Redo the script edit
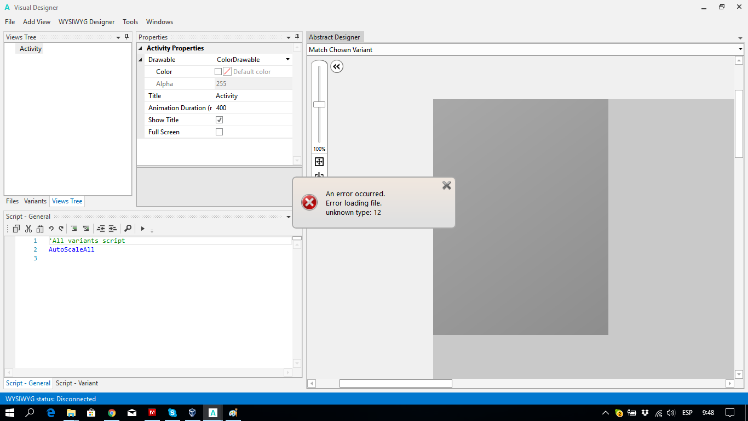The height and width of the screenshot is (421, 748). [61, 229]
